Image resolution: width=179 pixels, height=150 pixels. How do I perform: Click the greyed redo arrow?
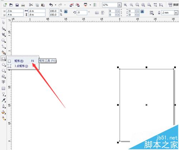point(60,5)
